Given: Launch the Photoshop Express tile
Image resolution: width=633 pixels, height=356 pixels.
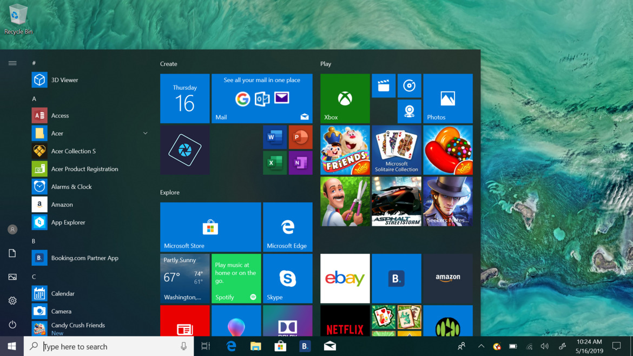Looking at the screenshot, I should [185, 150].
